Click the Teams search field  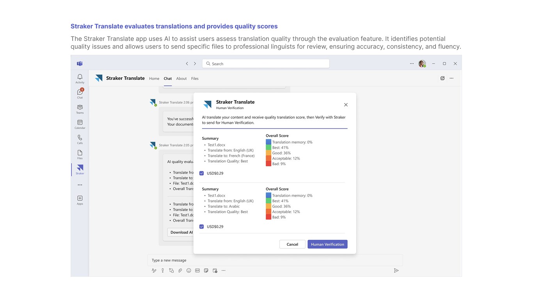[x=266, y=63]
